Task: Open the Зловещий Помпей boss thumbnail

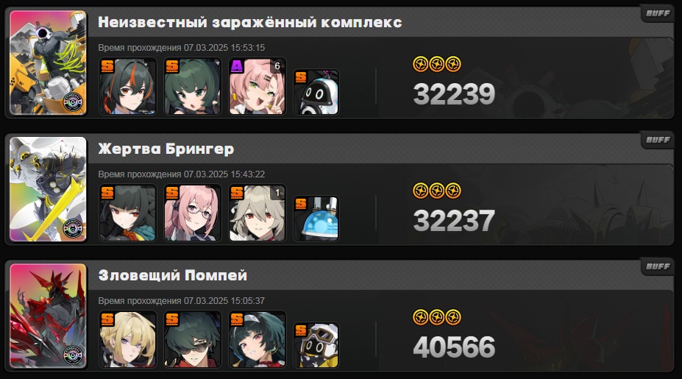Action: pyautogui.click(x=49, y=316)
